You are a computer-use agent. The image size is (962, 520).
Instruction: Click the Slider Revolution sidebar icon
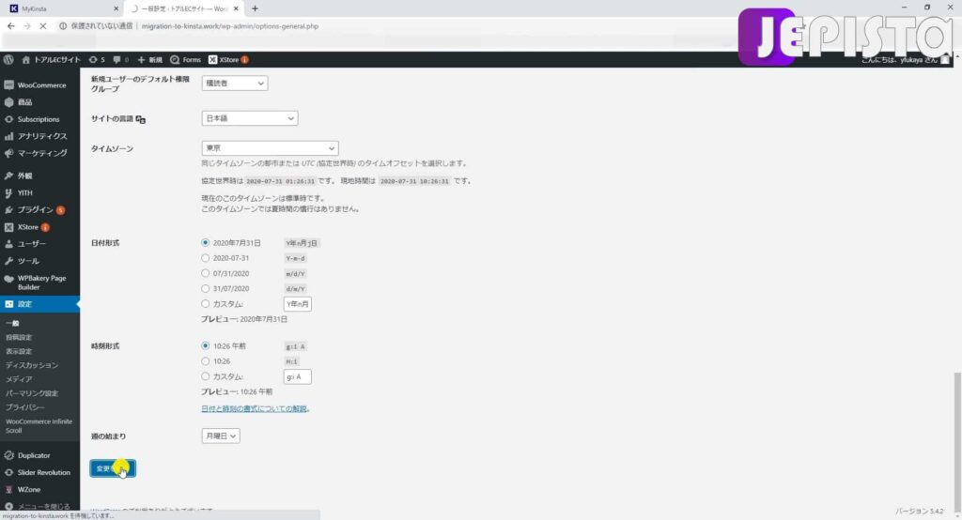click(8, 473)
